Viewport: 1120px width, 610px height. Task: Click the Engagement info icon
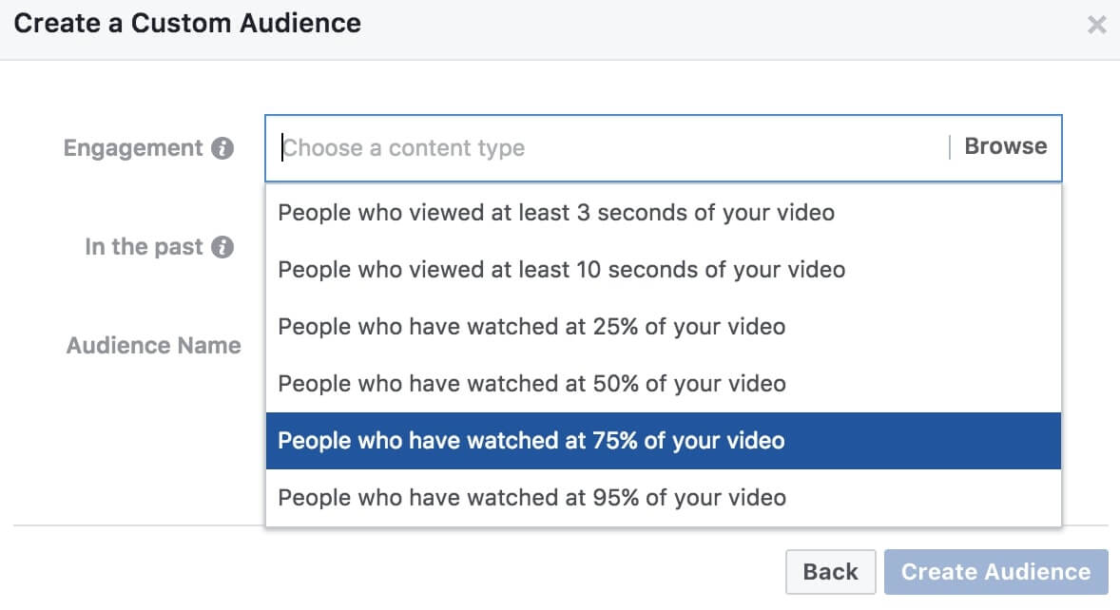(x=222, y=147)
